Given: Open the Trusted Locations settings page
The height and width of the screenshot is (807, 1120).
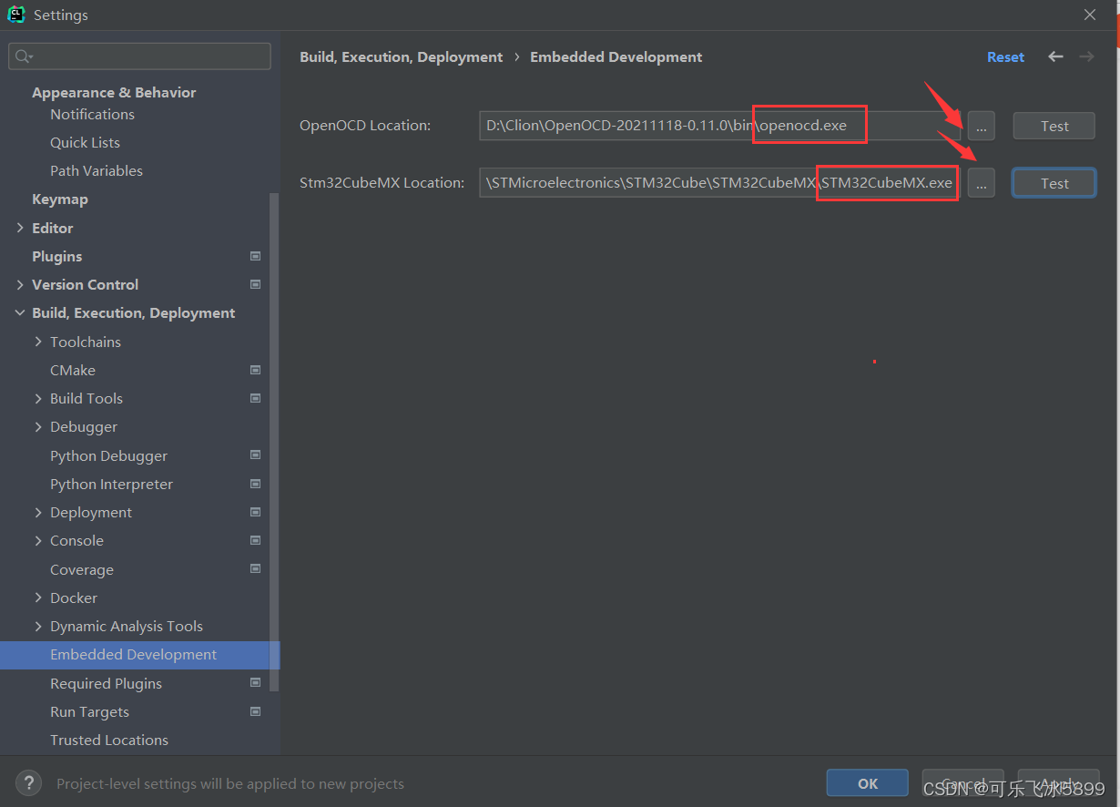Looking at the screenshot, I should [x=109, y=740].
